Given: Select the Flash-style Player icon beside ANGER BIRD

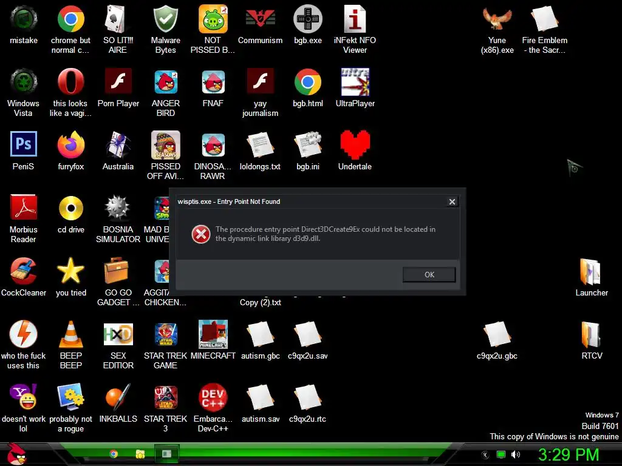Looking at the screenshot, I should (x=118, y=81).
